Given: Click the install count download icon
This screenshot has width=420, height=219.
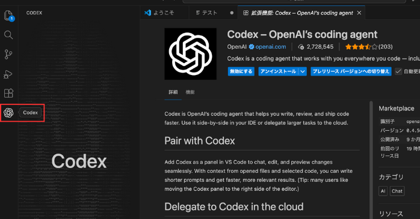Looking at the screenshot, I should coord(301,47).
